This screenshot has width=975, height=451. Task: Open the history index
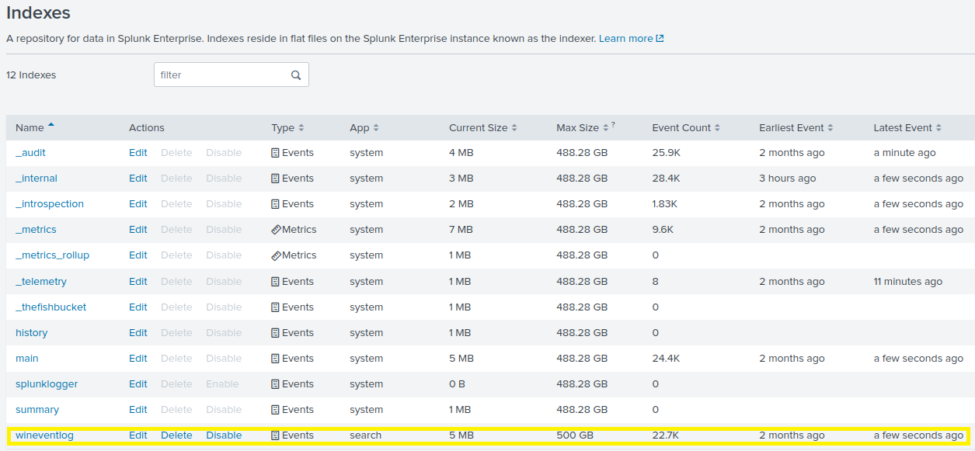(x=31, y=333)
